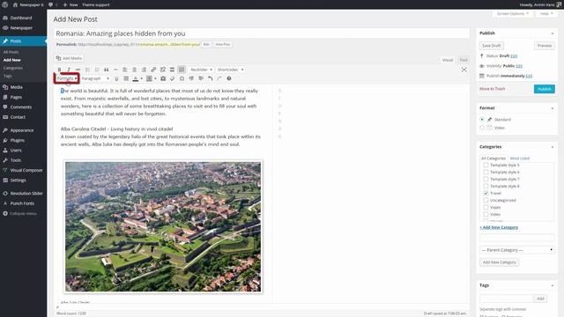
Task: Collapse the Format box
Action: [x=553, y=108]
